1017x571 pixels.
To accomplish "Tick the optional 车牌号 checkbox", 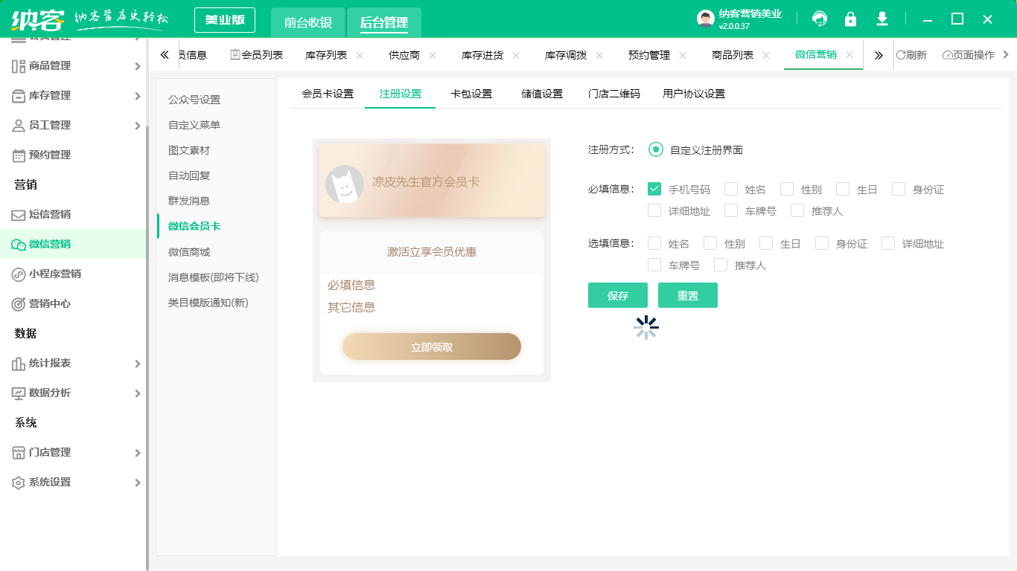I will (654, 265).
